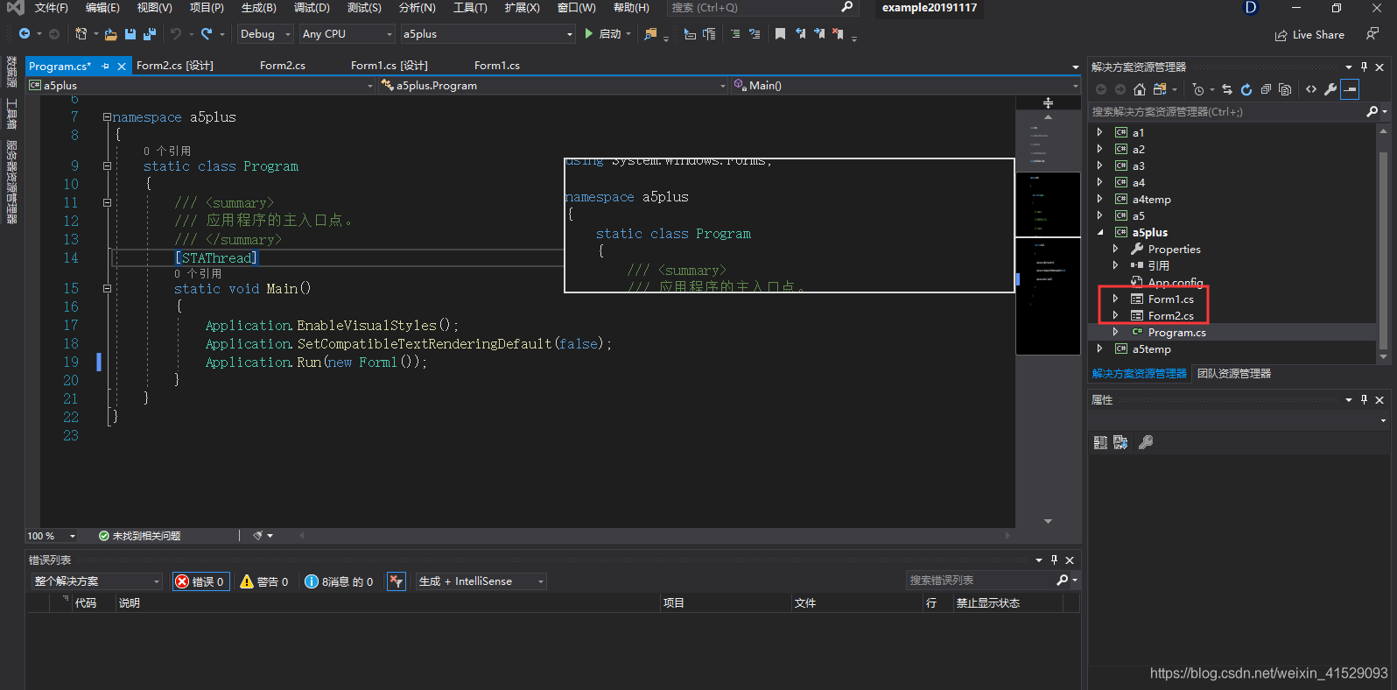This screenshot has height=690, width=1397.
Task: Click the Live Share button
Action: pos(1309,35)
